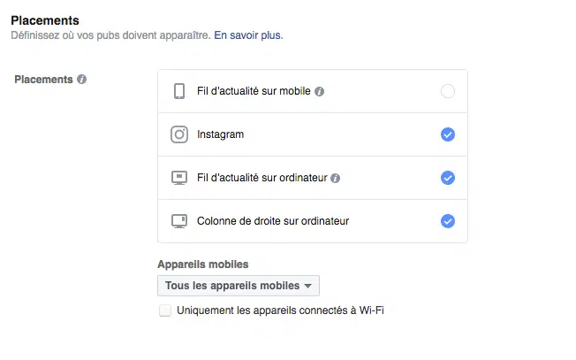
Task: Click Fil d'actualité sur ordinateur label
Action: (262, 178)
